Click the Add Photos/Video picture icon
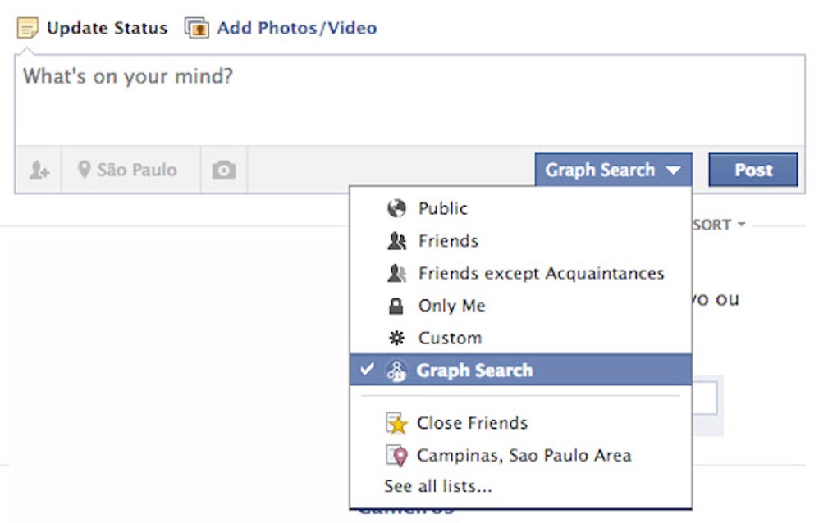The width and height of the screenshot is (837, 523). click(197, 28)
